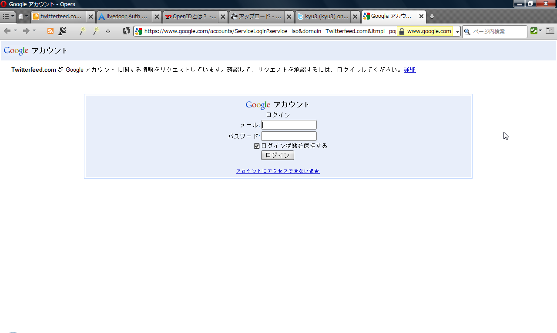Go forward with the forward arrow

pyautogui.click(x=26, y=31)
